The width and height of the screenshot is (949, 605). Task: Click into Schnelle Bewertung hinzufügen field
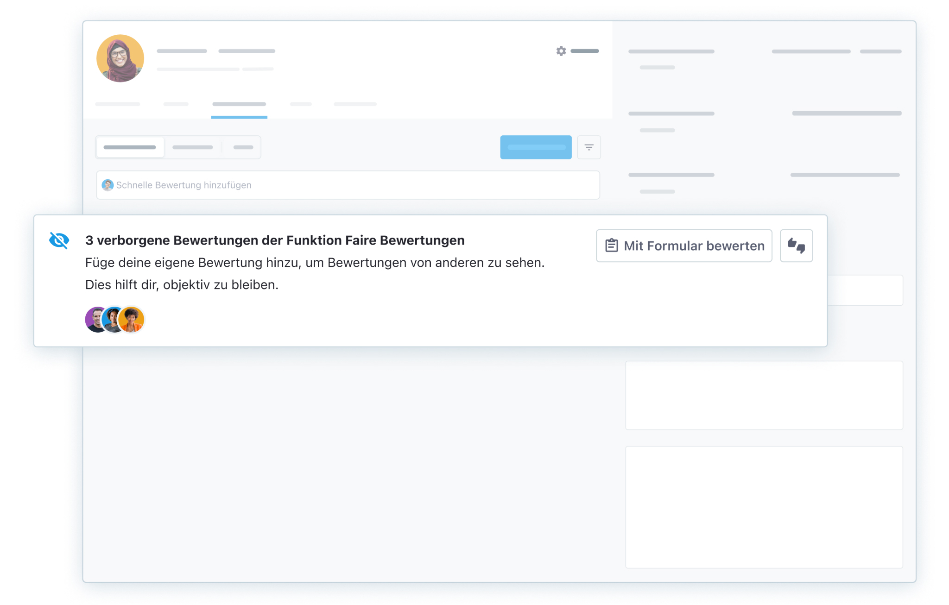[x=348, y=185]
